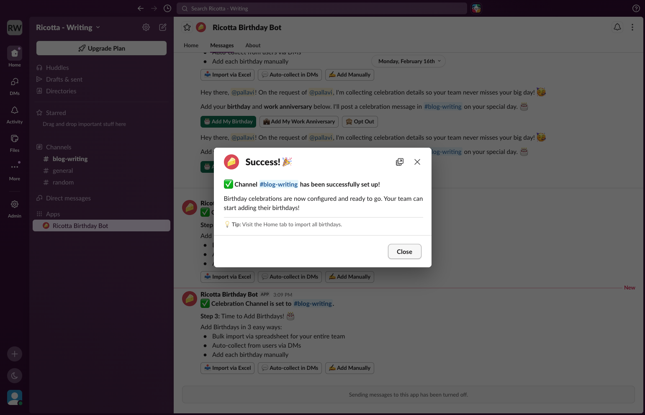Open the history clock icon
The height and width of the screenshot is (415, 645).
[167, 8]
